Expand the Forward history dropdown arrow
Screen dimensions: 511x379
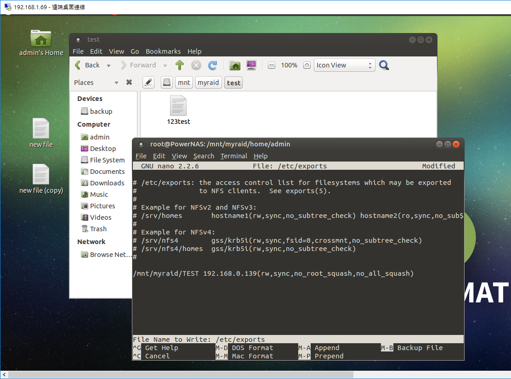165,66
